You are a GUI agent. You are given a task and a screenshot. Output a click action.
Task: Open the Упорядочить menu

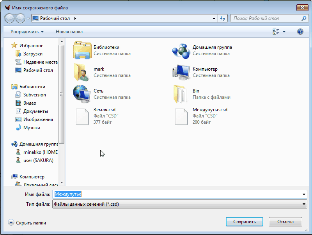pyautogui.click(x=27, y=32)
